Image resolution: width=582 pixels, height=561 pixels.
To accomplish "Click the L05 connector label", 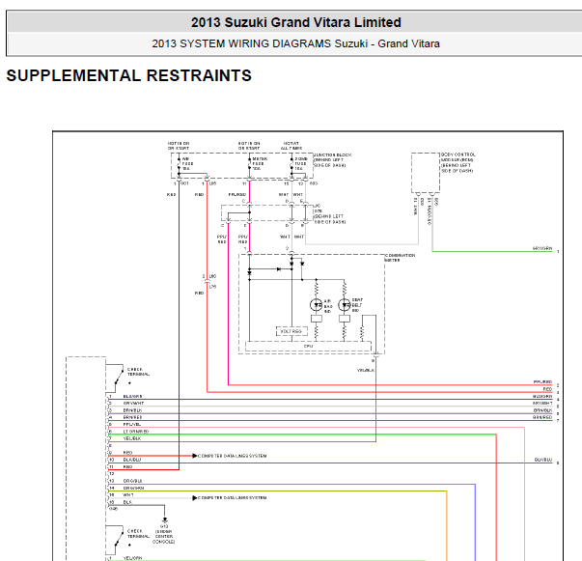I will [212, 183].
